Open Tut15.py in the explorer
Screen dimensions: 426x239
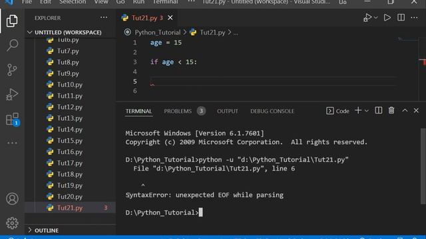coord(69,141)
